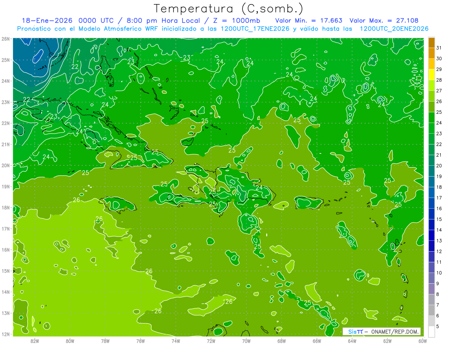Click the "19N" latitude axis label
Screen dimensions: 449x346
6,186
